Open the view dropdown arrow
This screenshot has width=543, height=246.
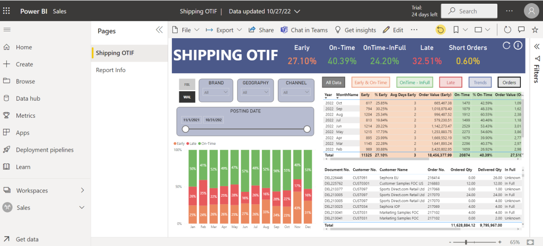pyautogui.click(x=488, y=30)
